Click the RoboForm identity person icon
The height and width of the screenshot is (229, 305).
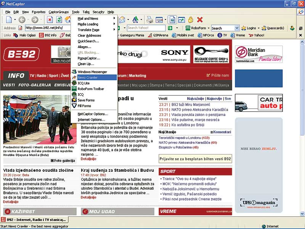pos(292,28)
